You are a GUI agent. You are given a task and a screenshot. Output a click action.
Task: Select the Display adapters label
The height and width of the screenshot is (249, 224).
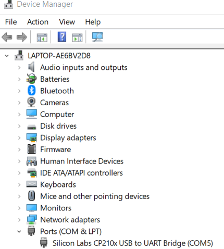tap(68, 138)
